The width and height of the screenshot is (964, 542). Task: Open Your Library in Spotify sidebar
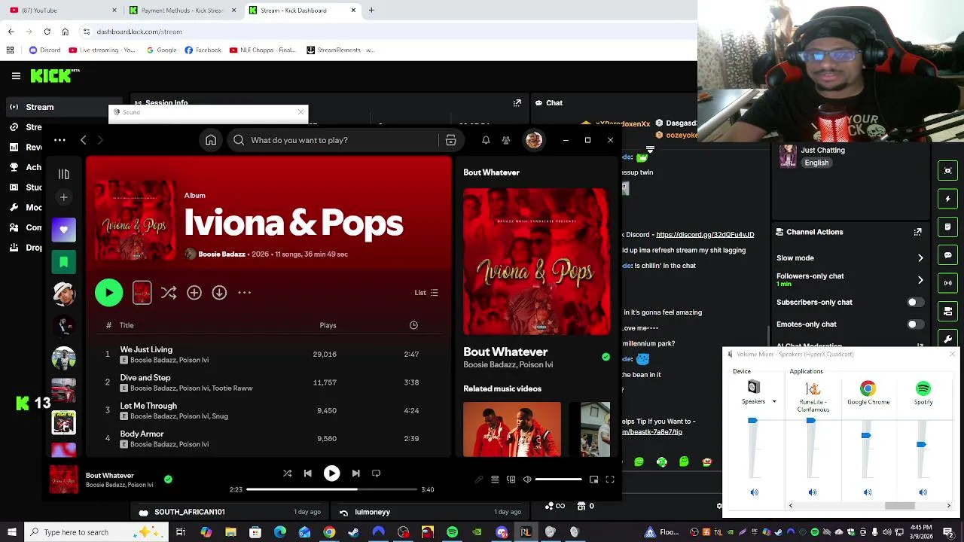64,174
